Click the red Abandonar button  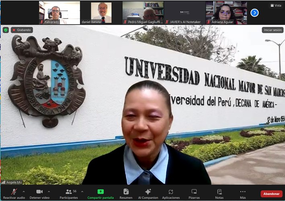coord(271,194)
